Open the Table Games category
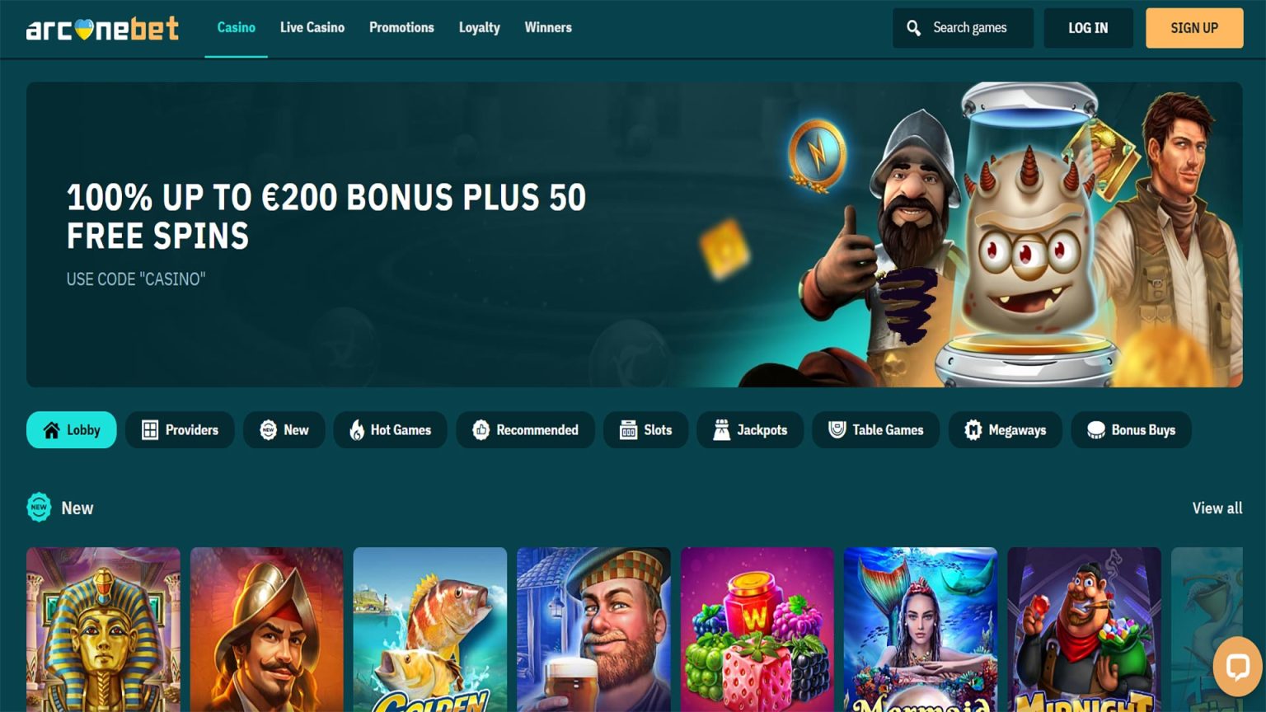1266x712 pixels. [x=875, y=430]
